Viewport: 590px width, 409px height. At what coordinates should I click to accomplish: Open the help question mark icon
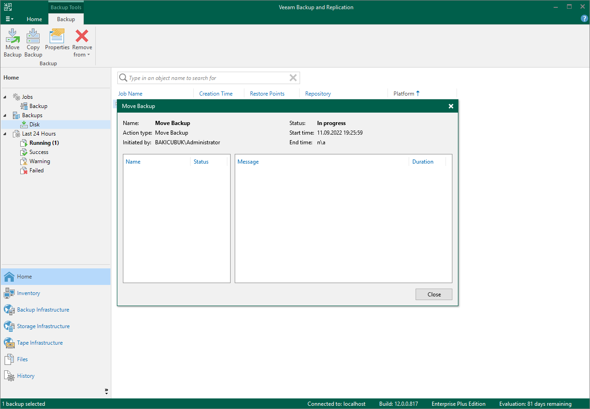click(x=584, y=19)
